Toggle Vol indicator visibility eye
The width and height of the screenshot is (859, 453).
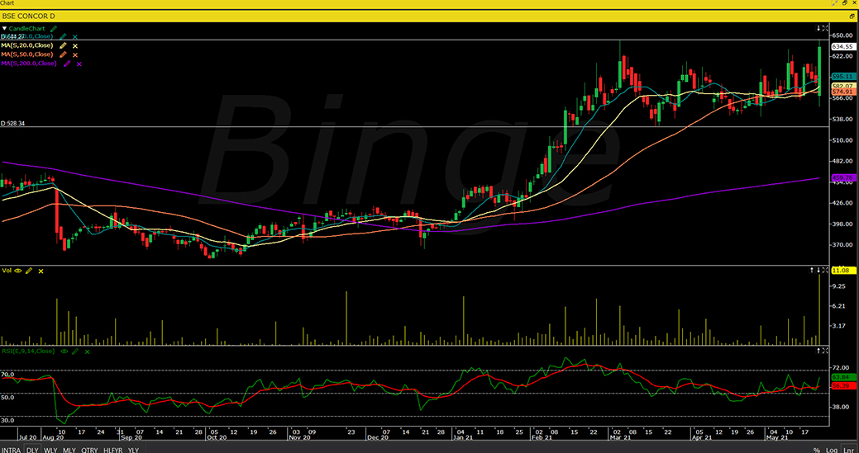[18, 271]
